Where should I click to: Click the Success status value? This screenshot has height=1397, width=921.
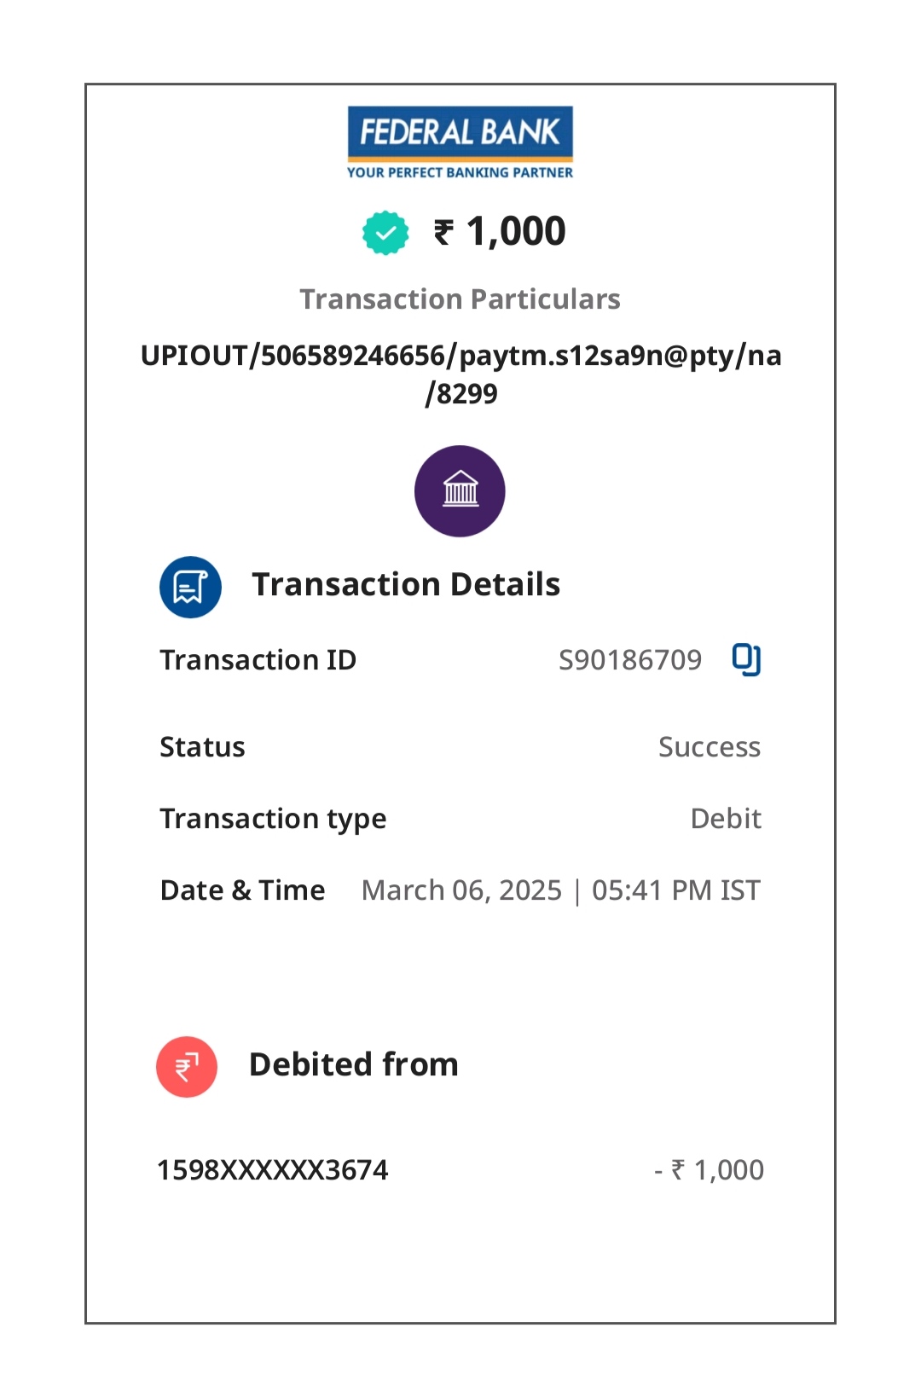click(x=709, y=747)
